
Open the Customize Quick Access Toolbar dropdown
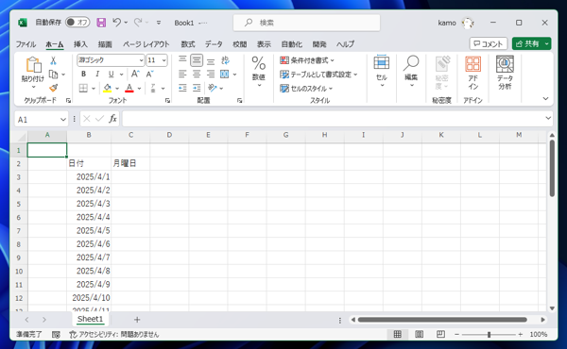(x=159, y=23)
